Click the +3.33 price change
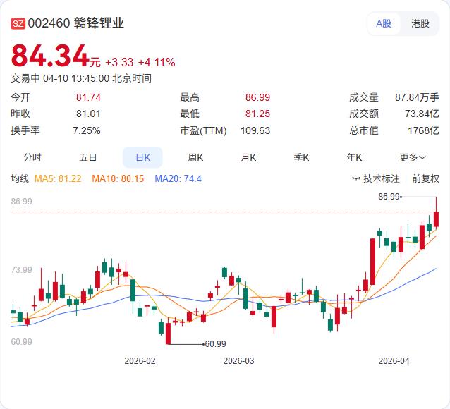Viewport: 450px width, 409px height. coord(119,62)
